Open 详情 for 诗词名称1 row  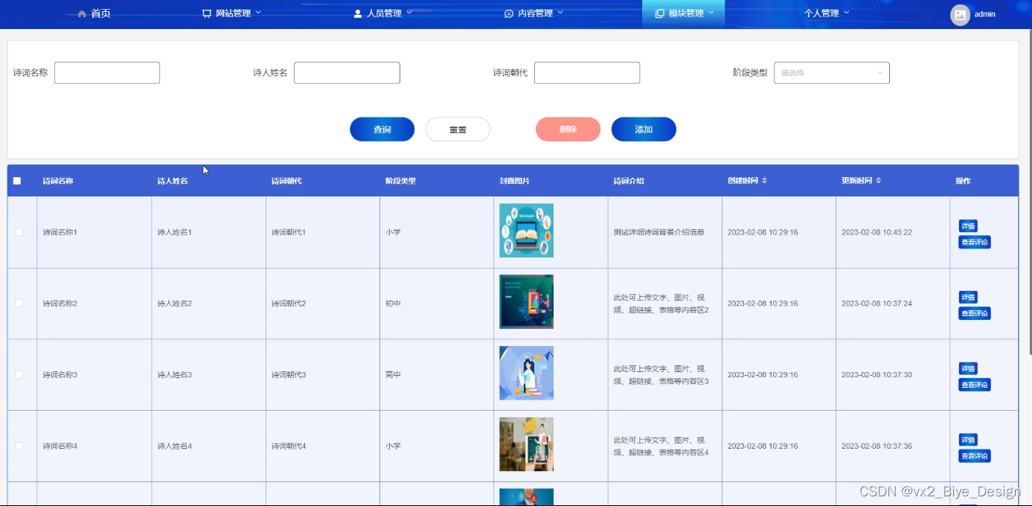968,226
